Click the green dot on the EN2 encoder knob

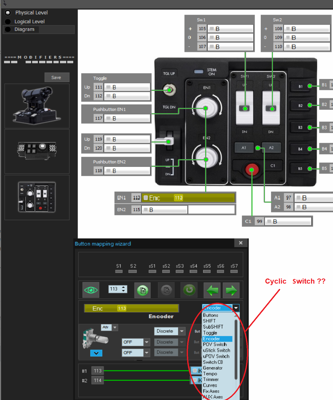tap(206, 160)
